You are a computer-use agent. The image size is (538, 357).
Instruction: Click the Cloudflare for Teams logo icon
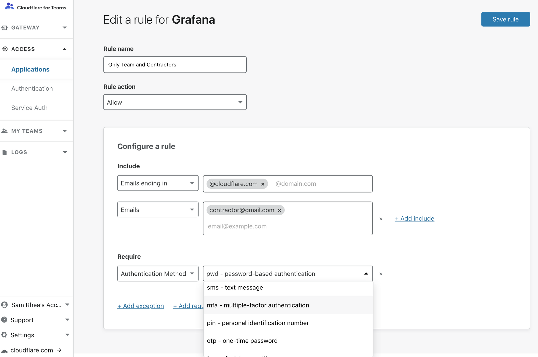point(9,6)
